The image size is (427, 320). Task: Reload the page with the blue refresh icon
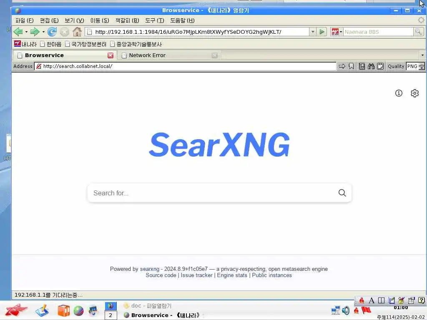pos(52,32)
